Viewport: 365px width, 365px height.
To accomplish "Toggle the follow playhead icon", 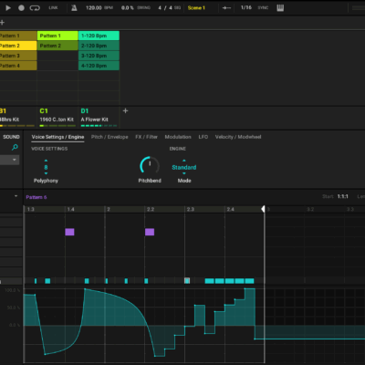I will (226, 8).
